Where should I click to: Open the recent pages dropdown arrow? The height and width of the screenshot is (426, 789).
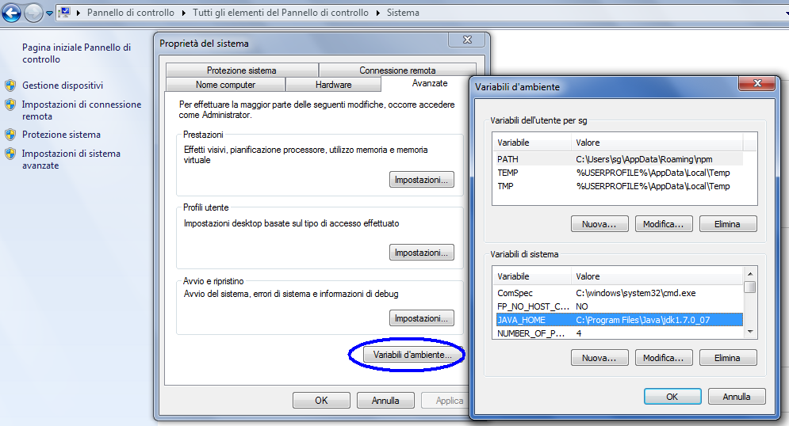49,13
